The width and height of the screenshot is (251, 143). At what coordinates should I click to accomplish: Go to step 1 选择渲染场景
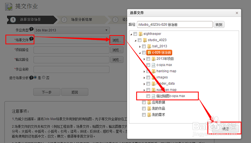pyautogui.click(x=32, y=20)
